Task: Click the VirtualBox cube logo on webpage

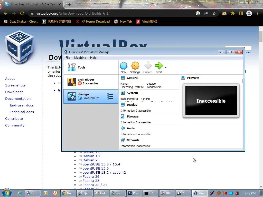Action: [20, 47]
